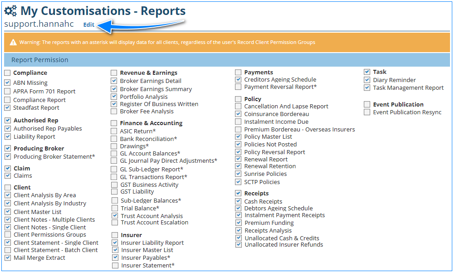Enable the Client Permissions Groups checkbox
This screenshot has height=272, width=455.
coord(7,235)
